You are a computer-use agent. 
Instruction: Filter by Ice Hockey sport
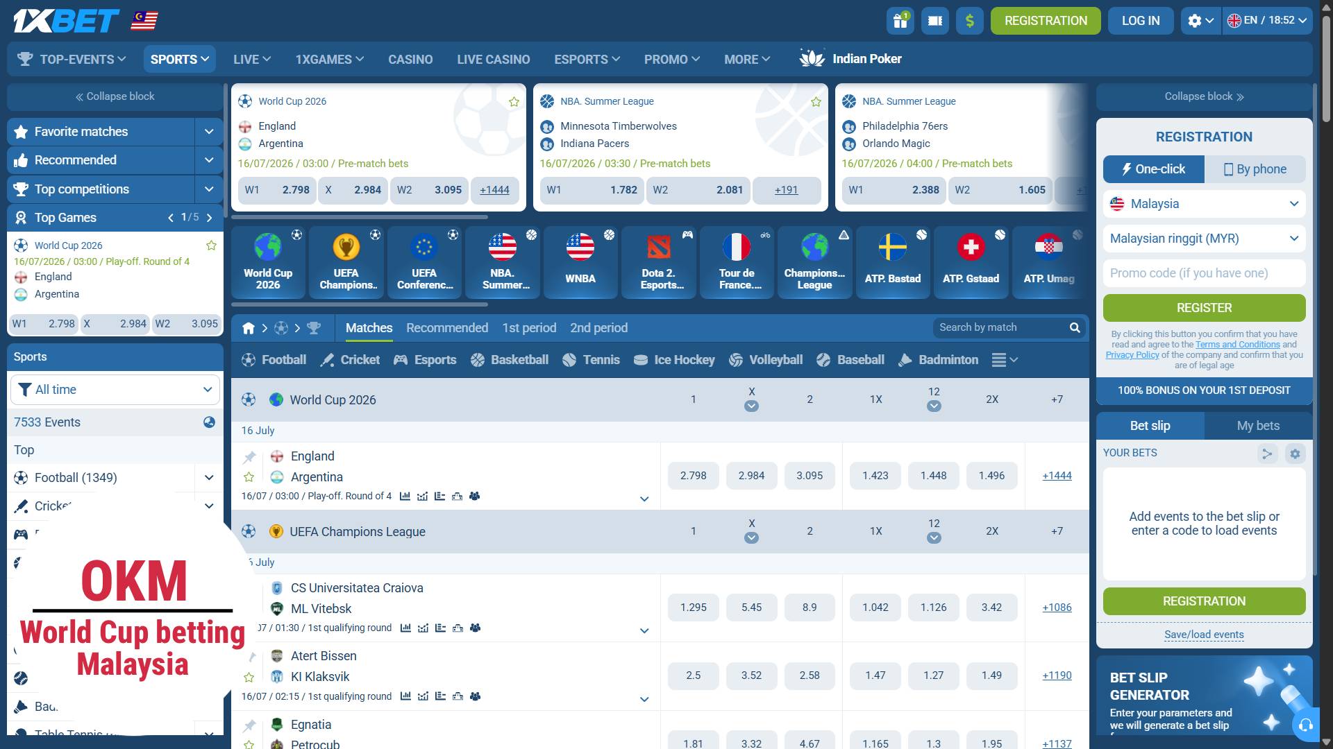674,360
